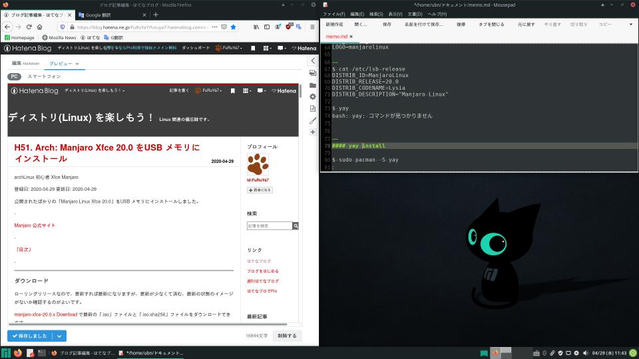Click 削除する button
This screenshot has width=639, height=359.
[x=288, y=336]
